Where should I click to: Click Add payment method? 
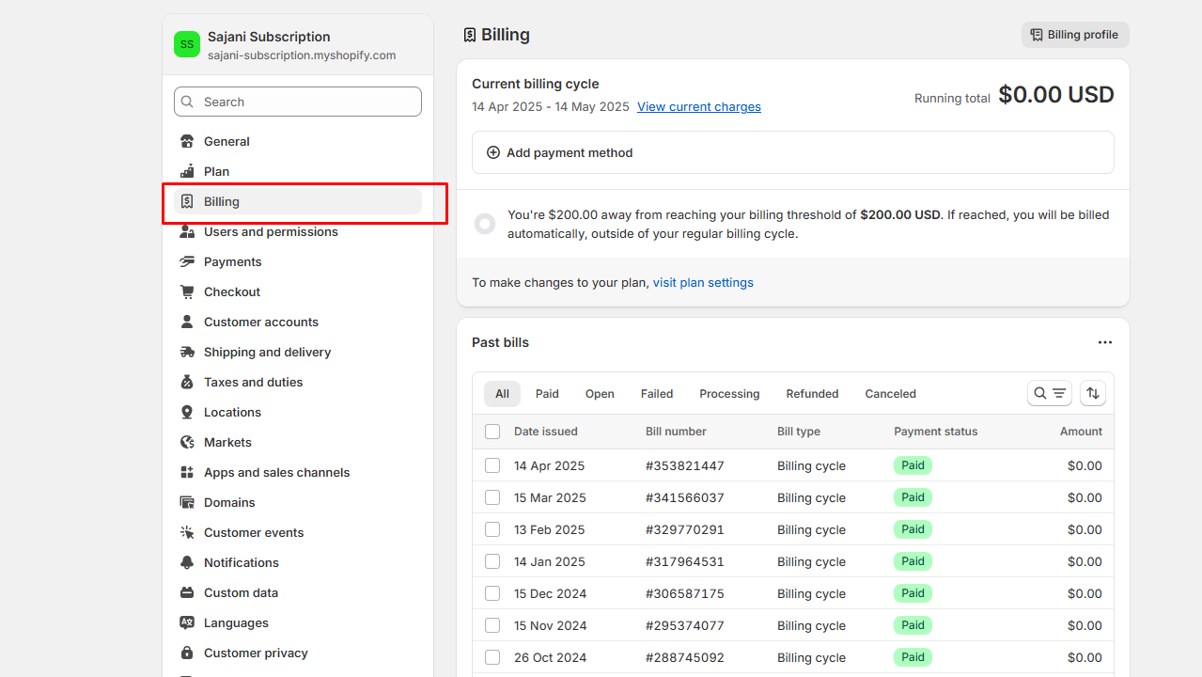pyautogui.click(x=569, y=152)
